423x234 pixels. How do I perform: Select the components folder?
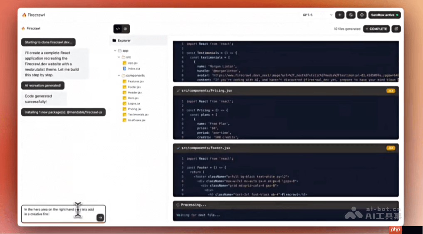pos(133,76)
